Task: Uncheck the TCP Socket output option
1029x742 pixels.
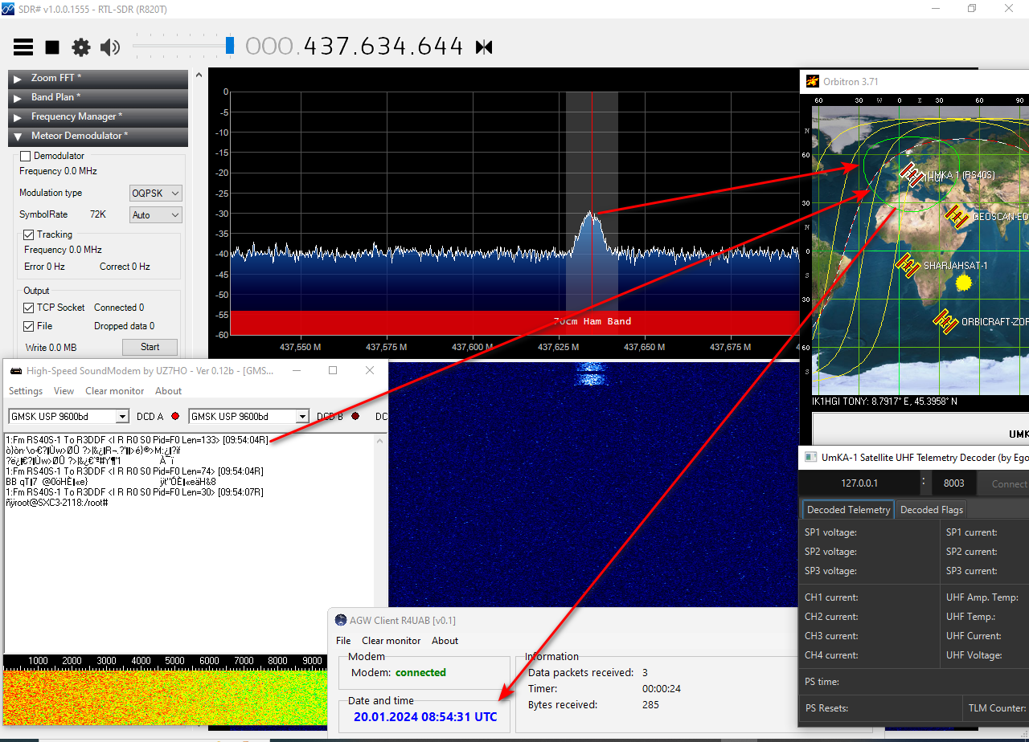Action: (x=29, y=308)
